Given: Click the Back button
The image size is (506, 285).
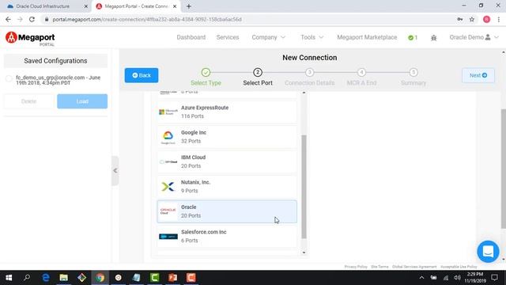Looking at the screenshot, I should pyautogui.click(x=142, y=75).
